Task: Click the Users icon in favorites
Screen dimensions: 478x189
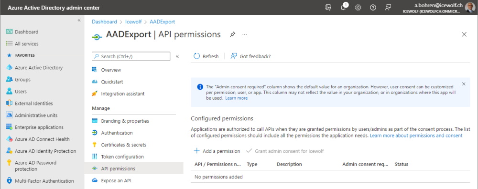Action: pos(9,91)
